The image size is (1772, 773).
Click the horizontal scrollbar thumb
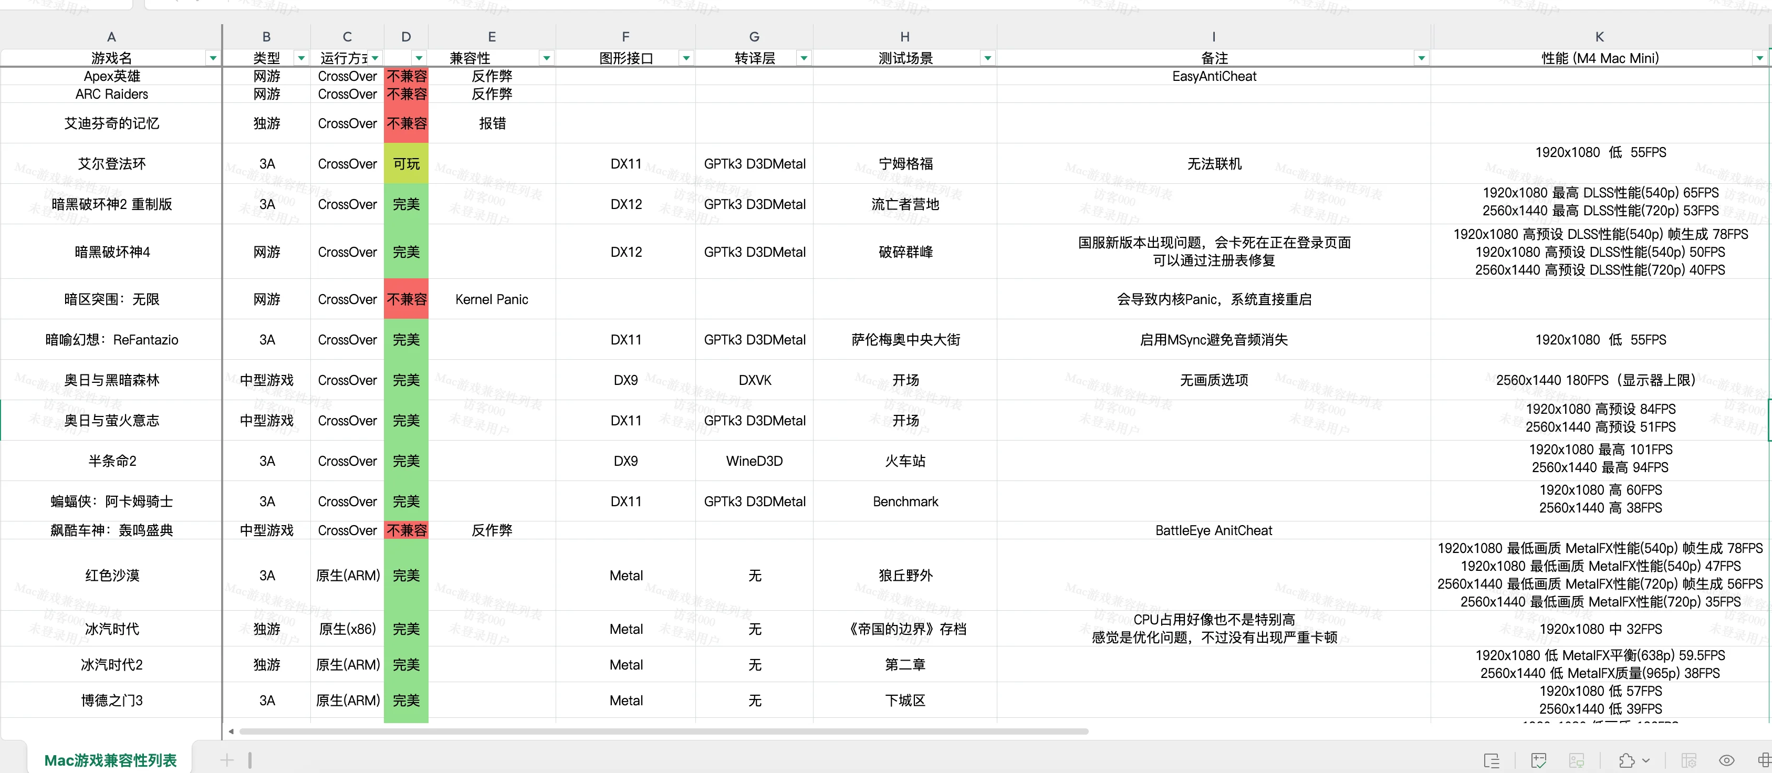coord(664,731)
